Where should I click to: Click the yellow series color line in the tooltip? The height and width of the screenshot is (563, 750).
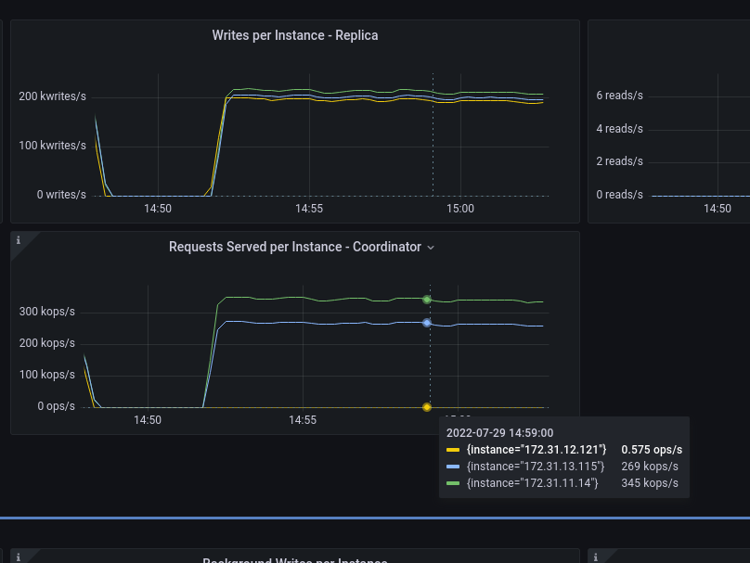point(455,449)
